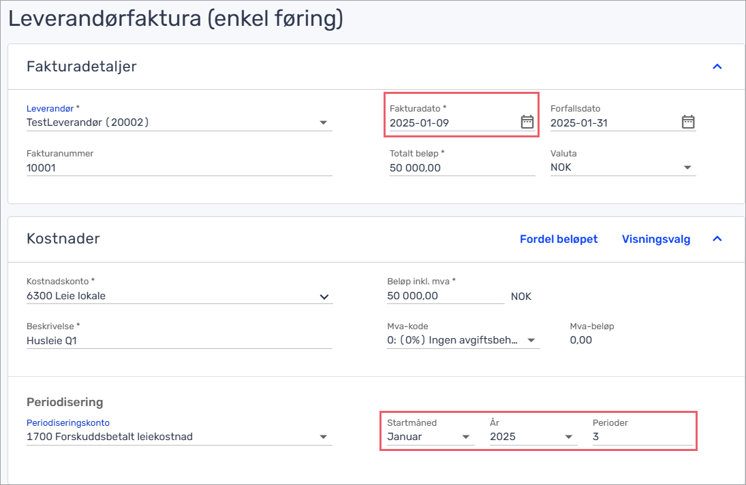
Task: Open the Fakturadato calendar picker
Action: pos(527,122)
